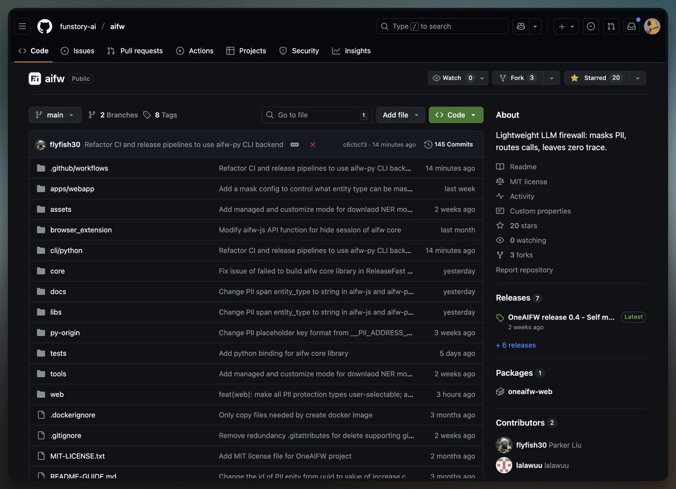676x489 pixels.
Task: Open the funstory-ai organization link
Action: click(78, 26)
